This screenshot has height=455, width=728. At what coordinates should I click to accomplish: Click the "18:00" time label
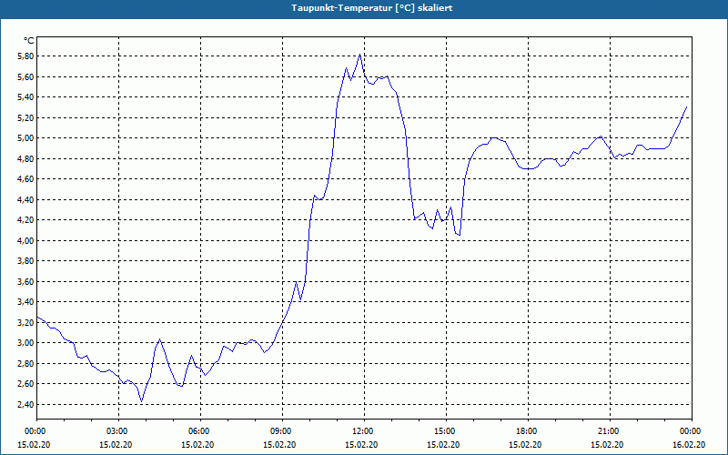click(x=526, y=431)
